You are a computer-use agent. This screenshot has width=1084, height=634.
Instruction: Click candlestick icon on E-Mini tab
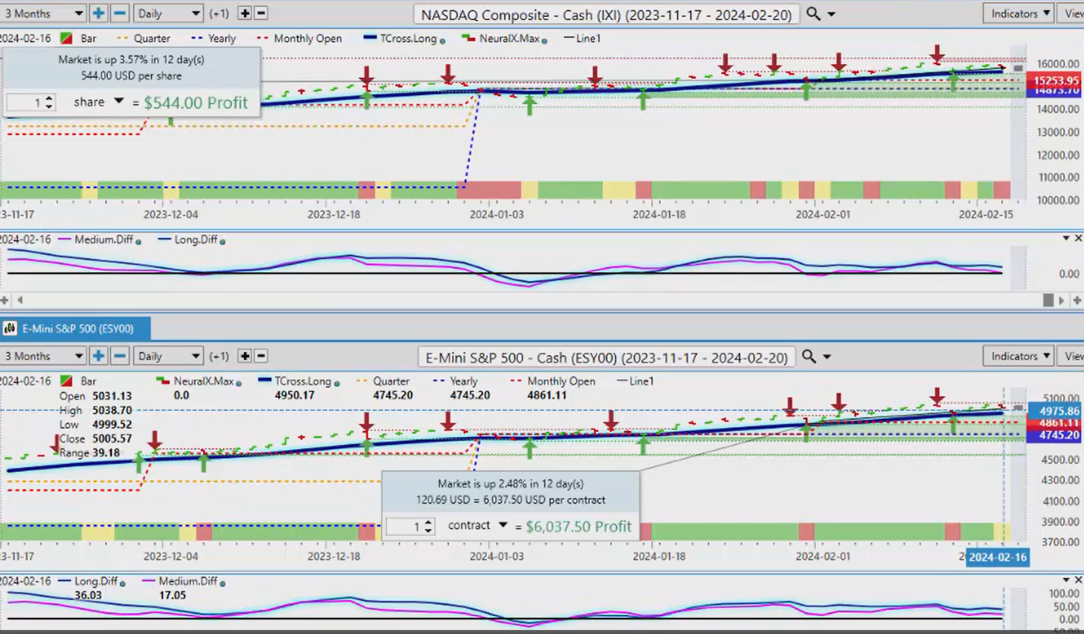[x=10, y=329]
